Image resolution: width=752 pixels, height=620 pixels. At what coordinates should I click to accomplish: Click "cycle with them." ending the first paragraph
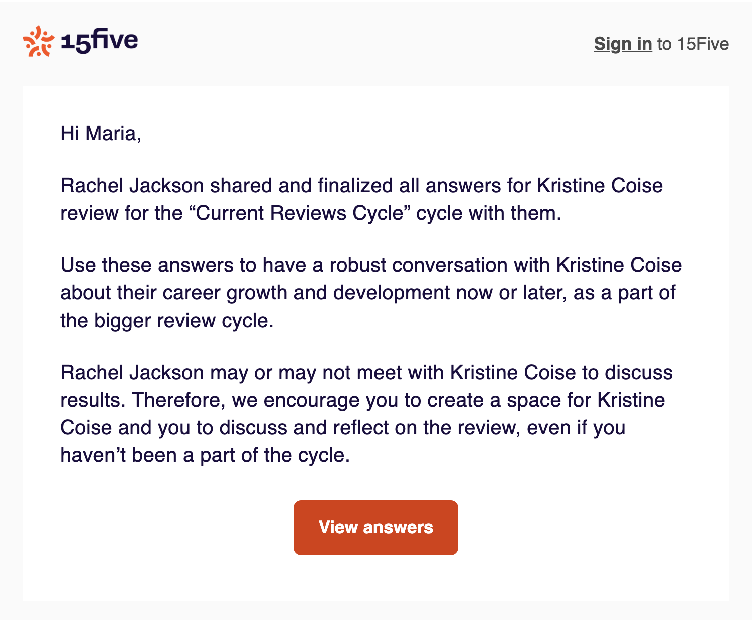tap(489, 213)
